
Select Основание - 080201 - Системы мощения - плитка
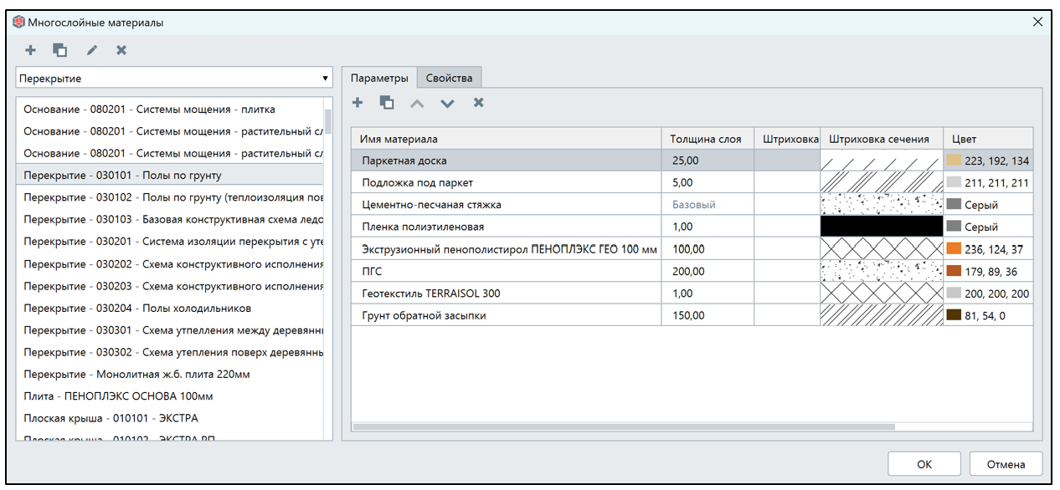pos(170,110)
